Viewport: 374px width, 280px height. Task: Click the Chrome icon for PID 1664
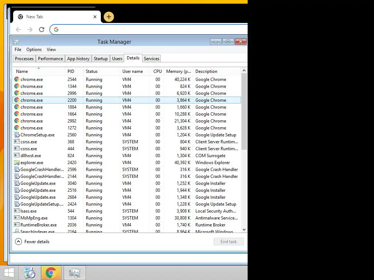click(x=17, y=114)
